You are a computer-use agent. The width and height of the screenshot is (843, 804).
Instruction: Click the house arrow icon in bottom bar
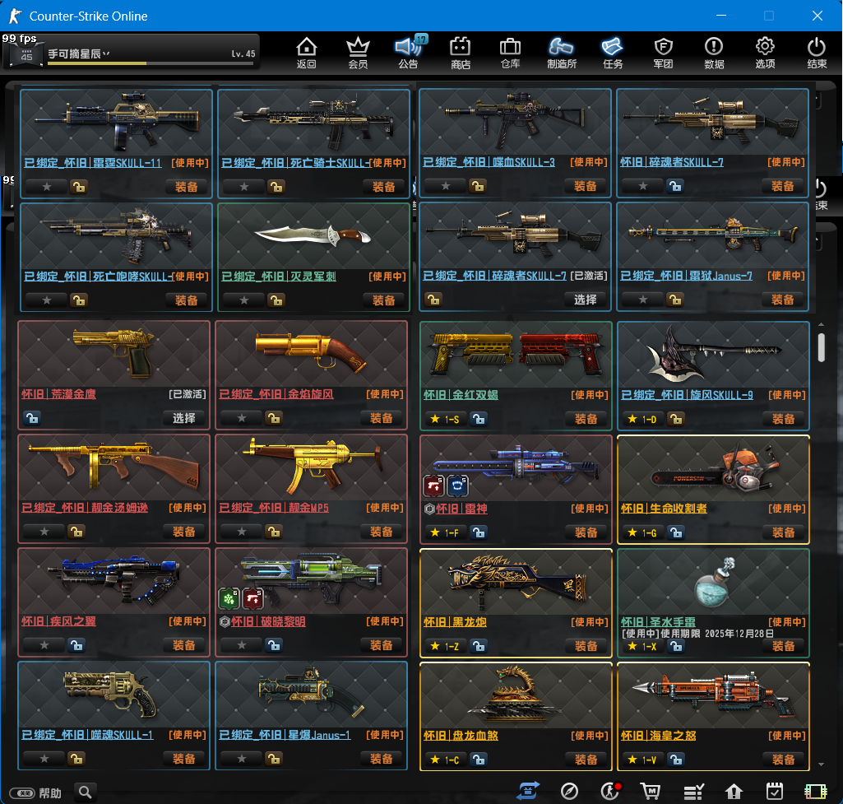pyautogui.click(x=734, y=791)
